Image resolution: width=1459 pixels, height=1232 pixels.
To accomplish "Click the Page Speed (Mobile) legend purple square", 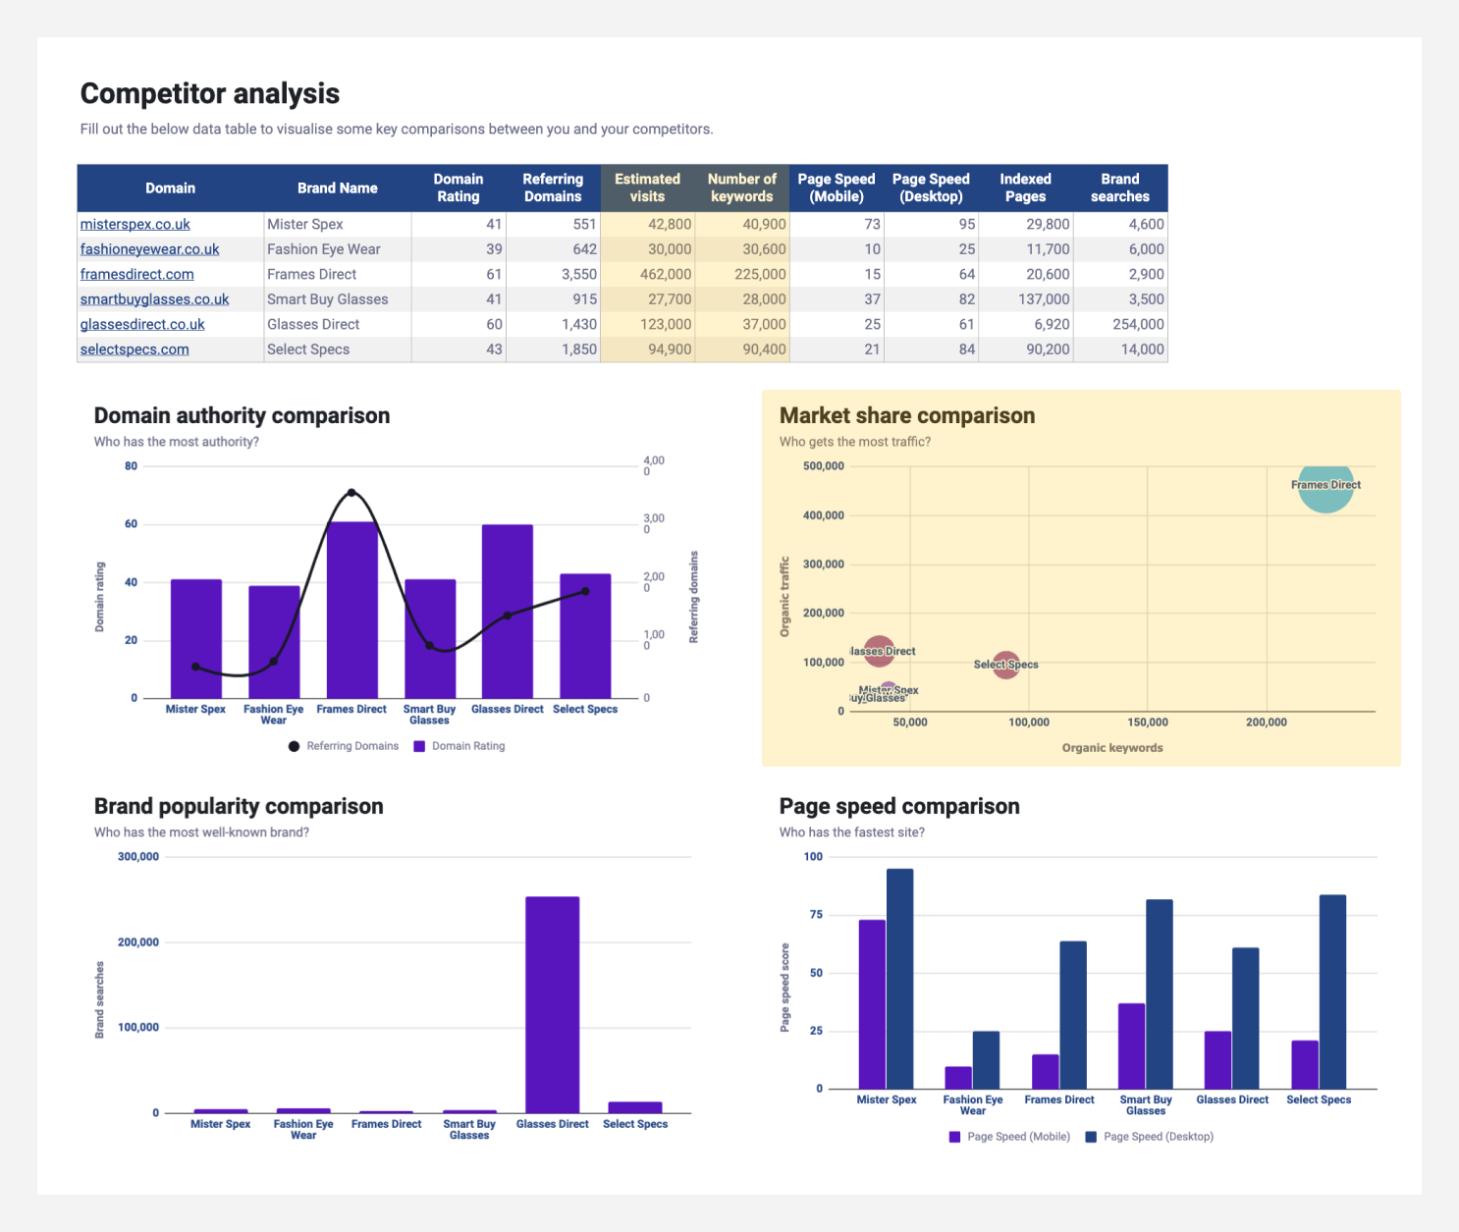I will pos(954,1137).
